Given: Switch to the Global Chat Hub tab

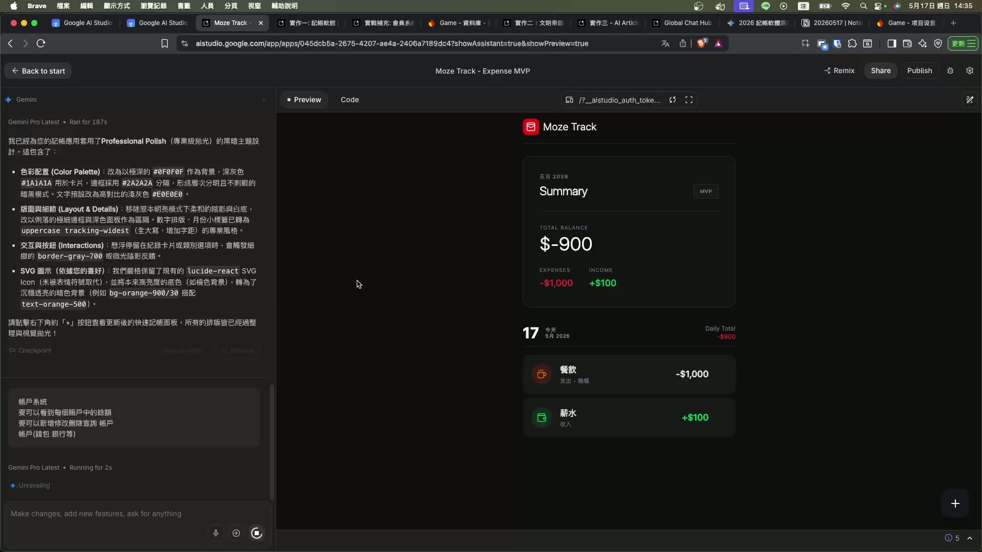Looking at the screenshot, I should [683, 23].
